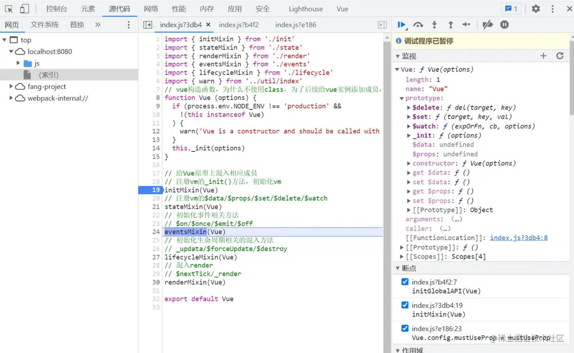This screenshot has width=574, height=353.
Task: Expand the constructor property
Action: (409, 164)
